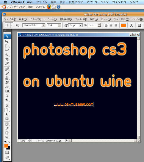Click the Ps logo atop the toolbox

pyautogui.click(x=7, y=37)
